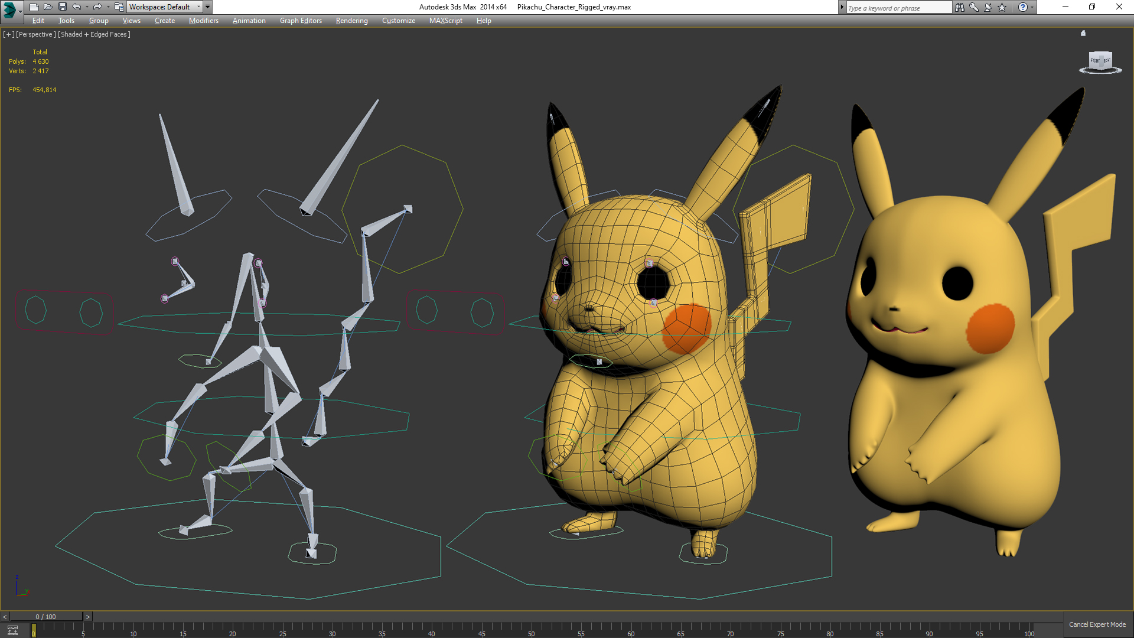Viewport: 1134px width, 638px height.
Task: Click the ViewCube Home icon
Action: pos(1083,33)
